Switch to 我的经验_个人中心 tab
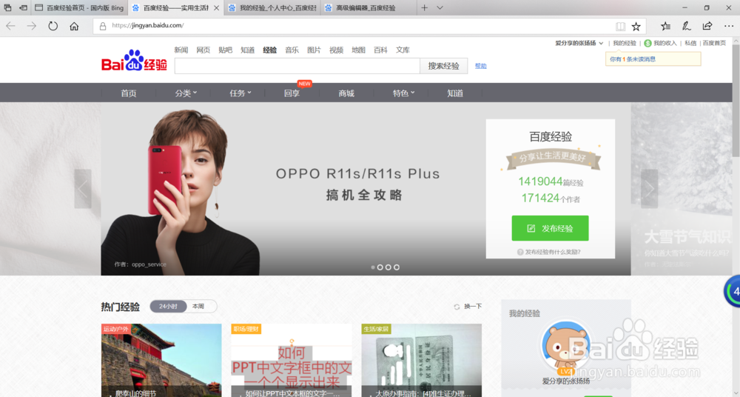This screenshot has width=740, height=397. [x=272, y=8]
